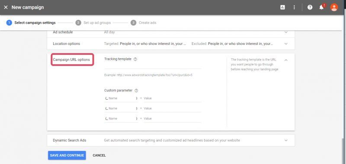Go to Select campaign settings step
Viewport: 346px width, 164px height.
[35, 23]
